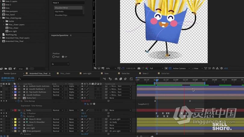Show the mouth Outlines 3 layer 12
The image size is (244, 137).
[1, 89]
